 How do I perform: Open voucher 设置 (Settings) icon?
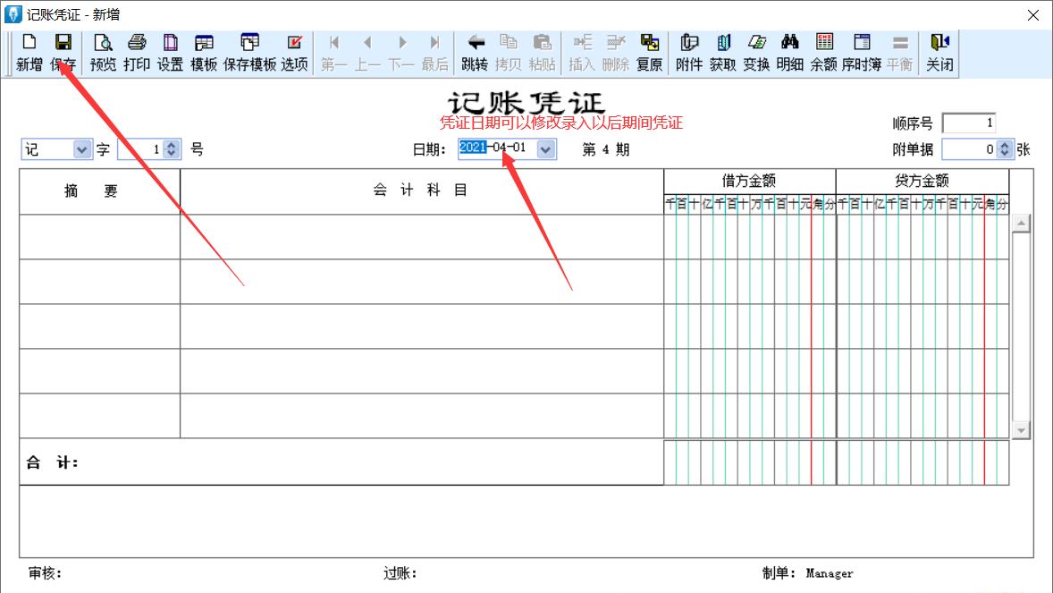(x=170, y=52)
